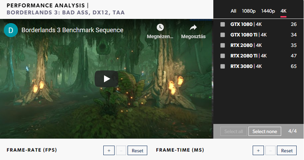The image size is (304, 160).
Task: Toggle the GTX 1080 4K checkbox
Action: click(x=222, y=25)
